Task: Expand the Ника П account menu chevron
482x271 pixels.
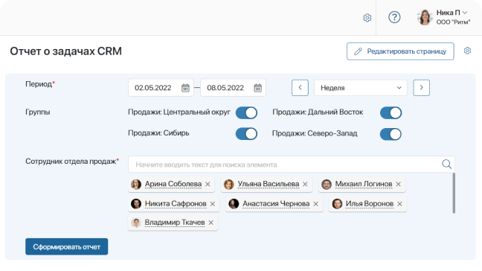Action: pyautogui.click(x=465, y=13)
